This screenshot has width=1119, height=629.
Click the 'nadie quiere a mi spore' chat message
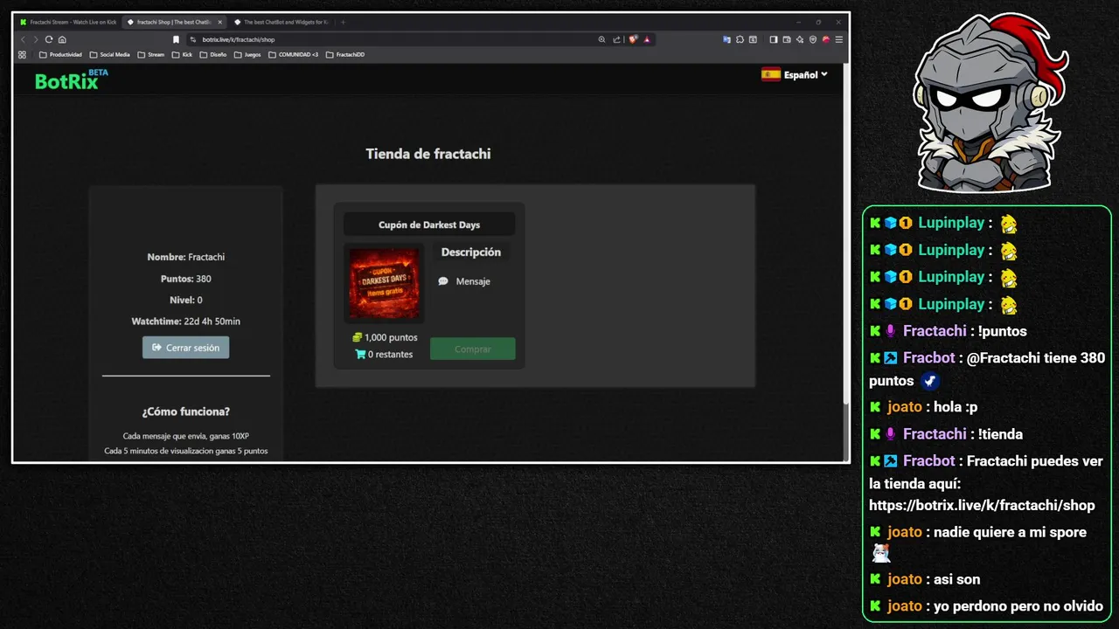coord(1010,532)
